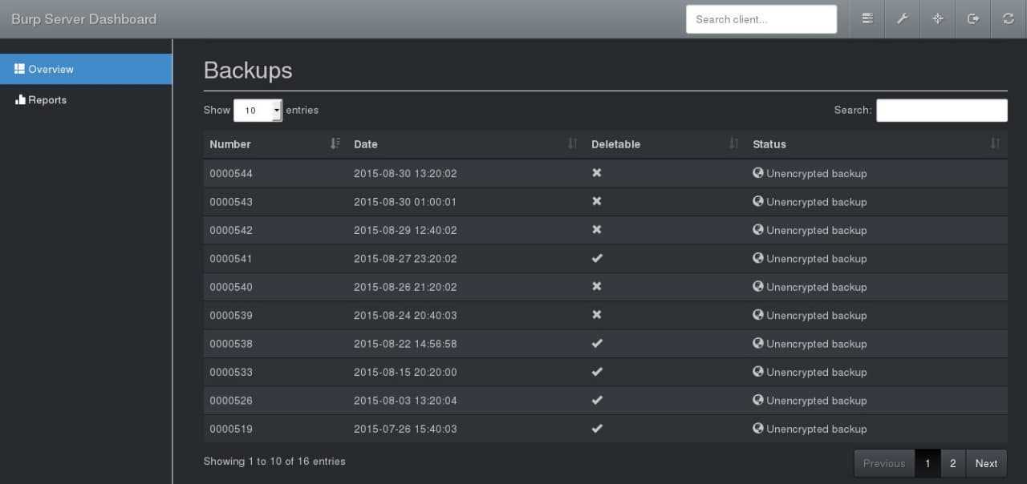Open backup number 0000538
The image size is (1027, 484).
pyautogui.click(x=231, y=344)
